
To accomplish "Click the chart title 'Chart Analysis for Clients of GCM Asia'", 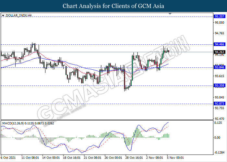I will 113,6.
